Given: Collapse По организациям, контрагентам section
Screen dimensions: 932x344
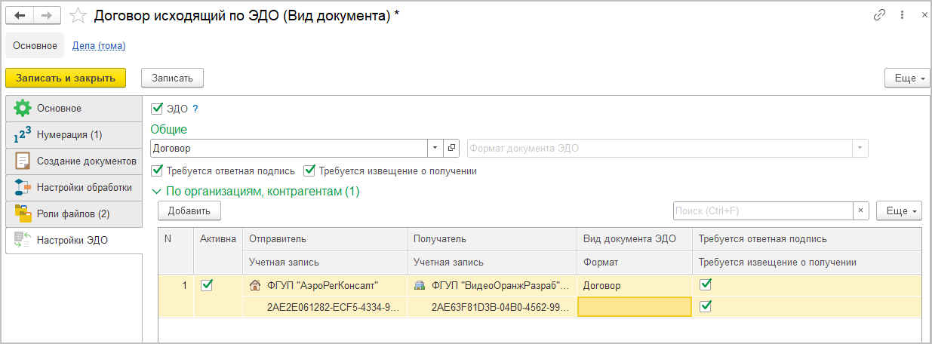Looking at the screenshot, I should pyautogui.click(x=157, y=192).
